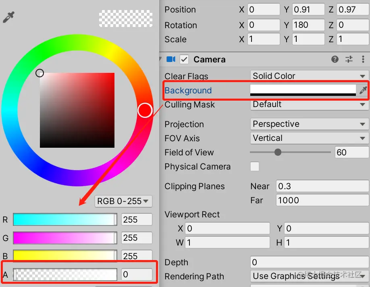Viewport: 370px width, 287px height.
Task: Click the Camera component video icon
Action: (171, 59)
